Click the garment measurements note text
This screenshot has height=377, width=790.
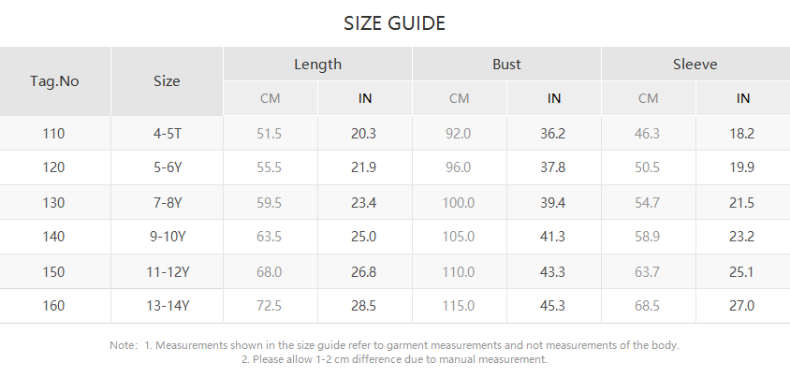click(x=411, y=345)
